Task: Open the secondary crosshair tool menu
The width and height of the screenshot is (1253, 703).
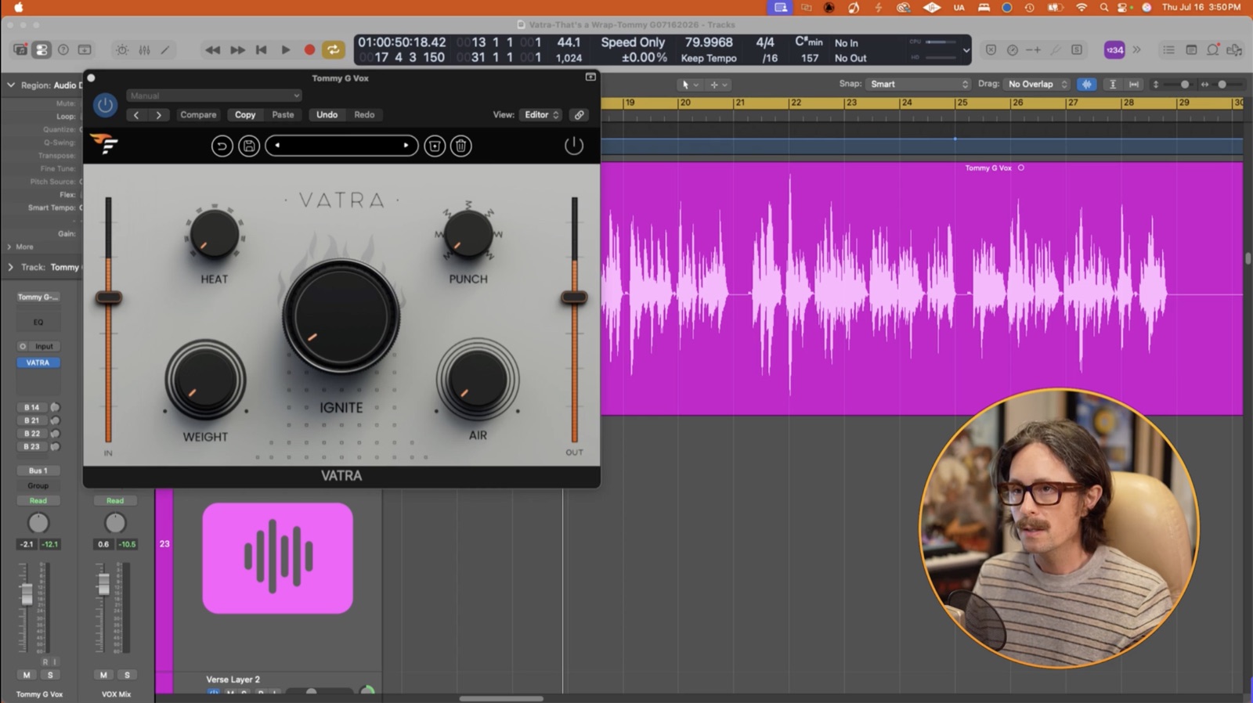Action: (718, 85)
